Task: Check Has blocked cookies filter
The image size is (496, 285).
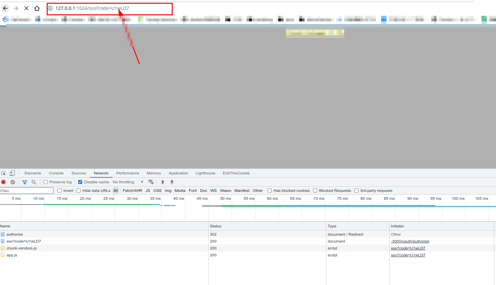Action: tap(270, 191)
